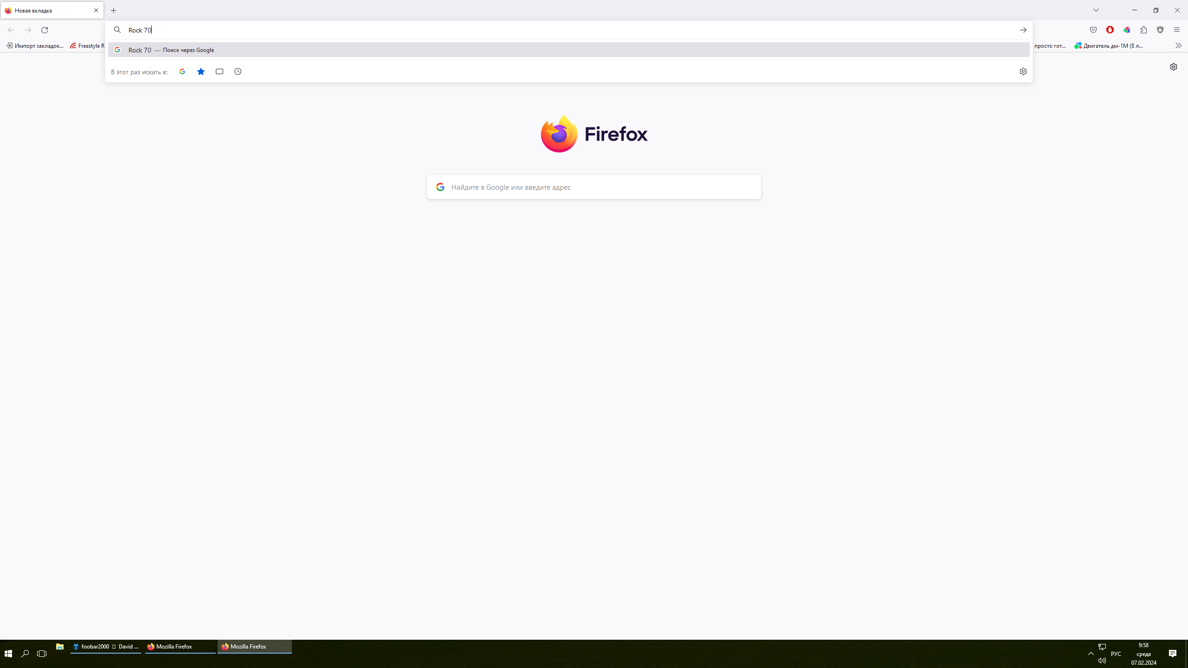Open search settings gear in dropdown
The width and height of the screenshot is (1188, 668).
pos(1023,71)
